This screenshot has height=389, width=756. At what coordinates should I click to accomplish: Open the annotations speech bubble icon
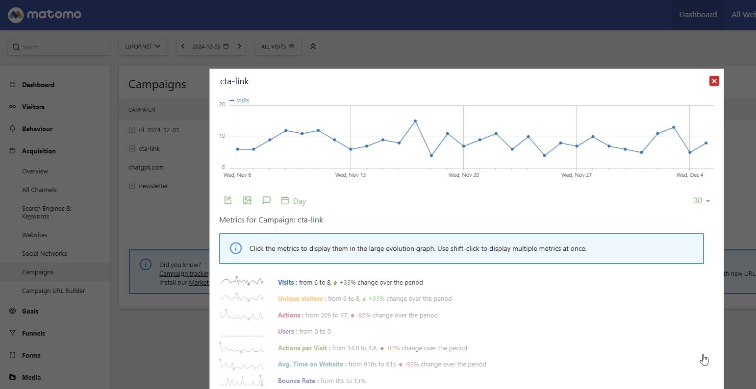tap(266, 200)
